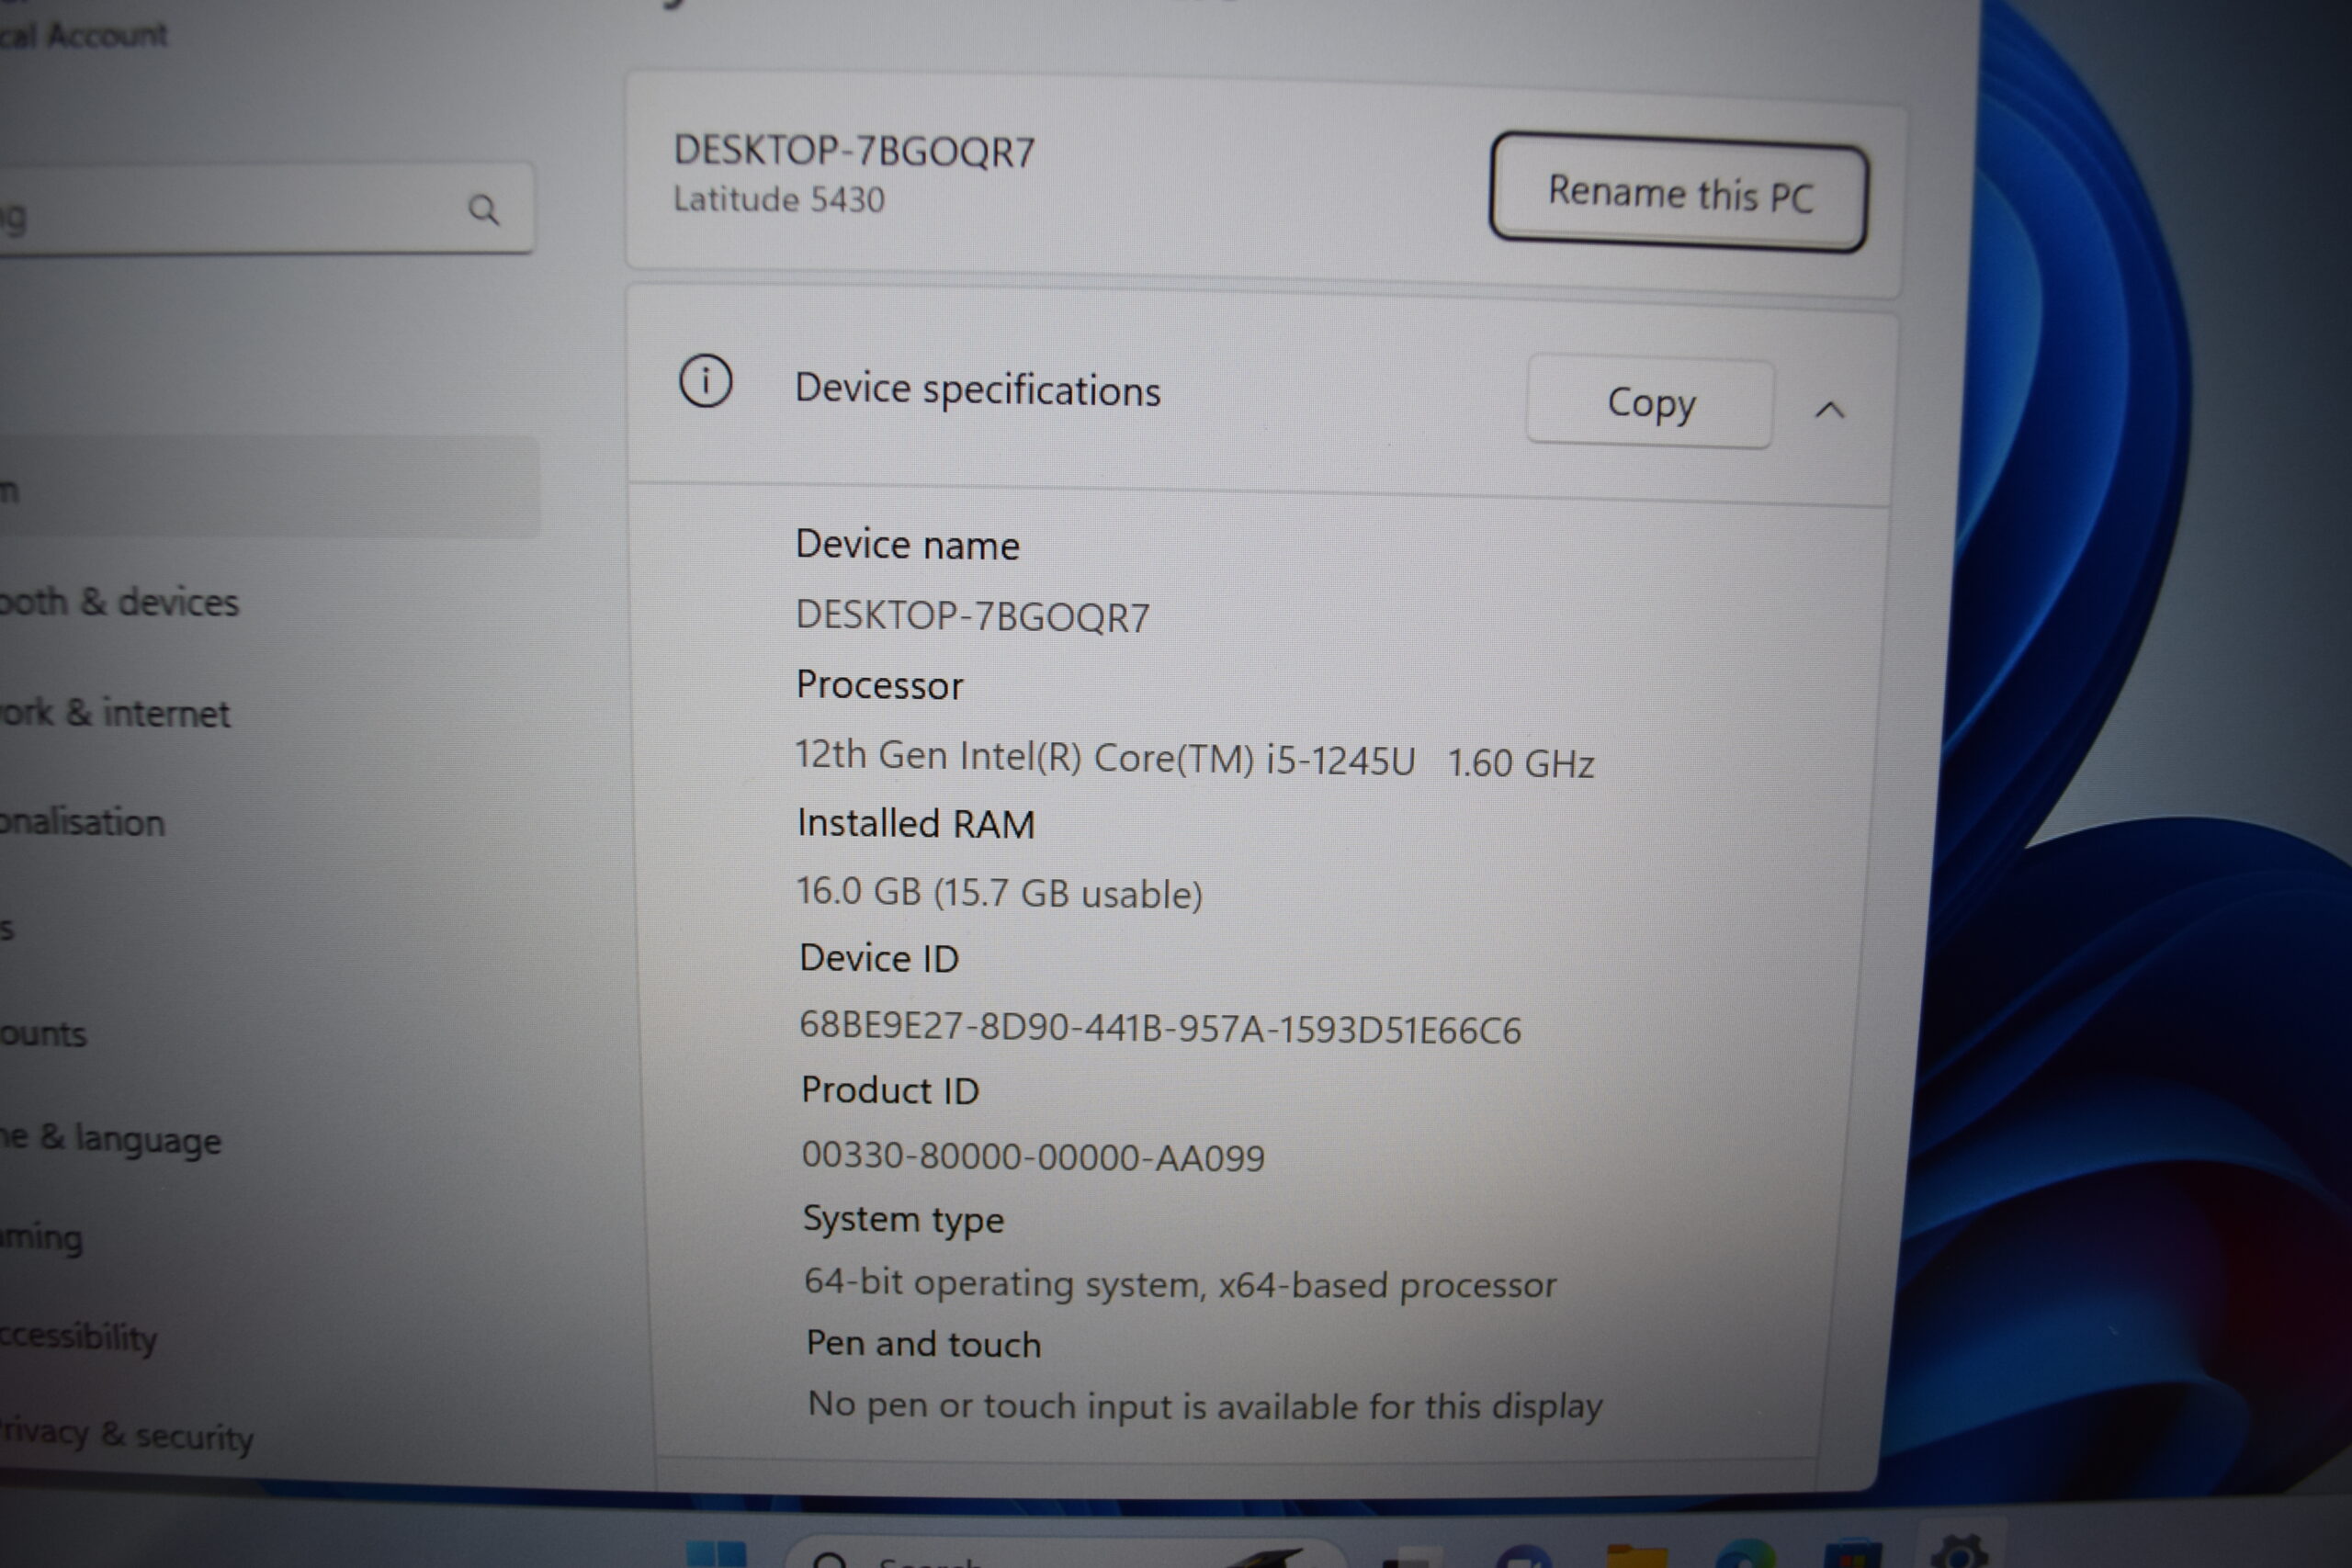Open Gaming settings in sidebar

point(42,1238)
